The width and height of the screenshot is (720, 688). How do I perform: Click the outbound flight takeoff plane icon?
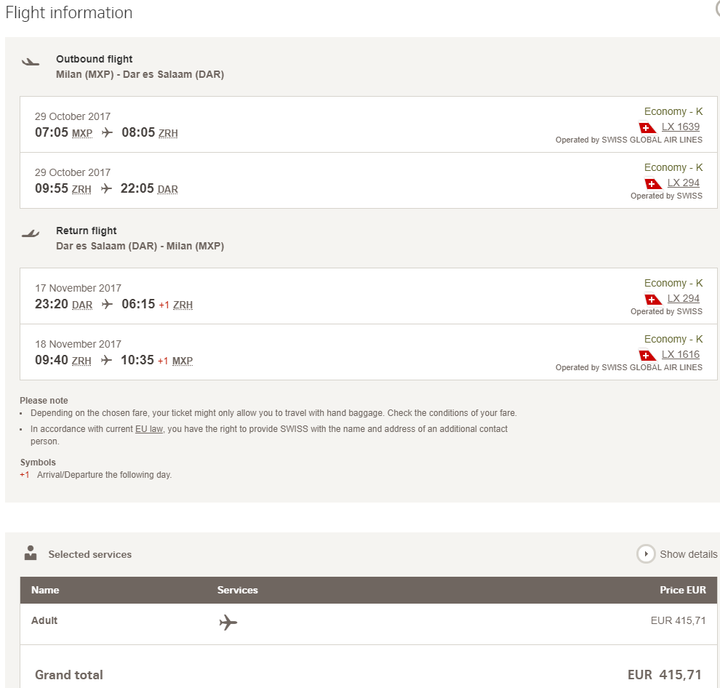pos(31,62)
